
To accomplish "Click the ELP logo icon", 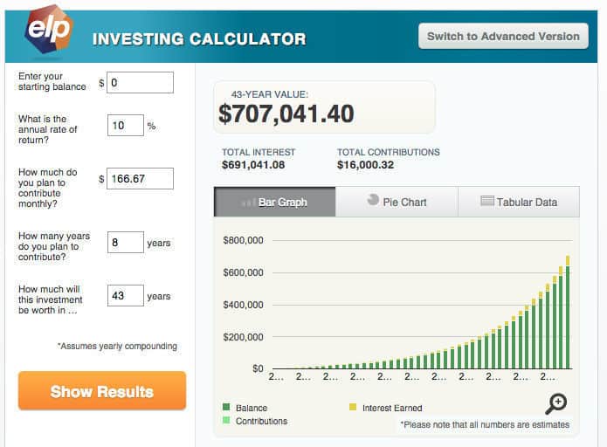I will tap(48, 29).
